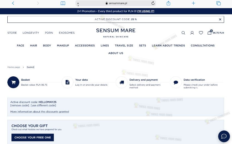
Task: Click the Basket step cart icon
Action: 13,82
